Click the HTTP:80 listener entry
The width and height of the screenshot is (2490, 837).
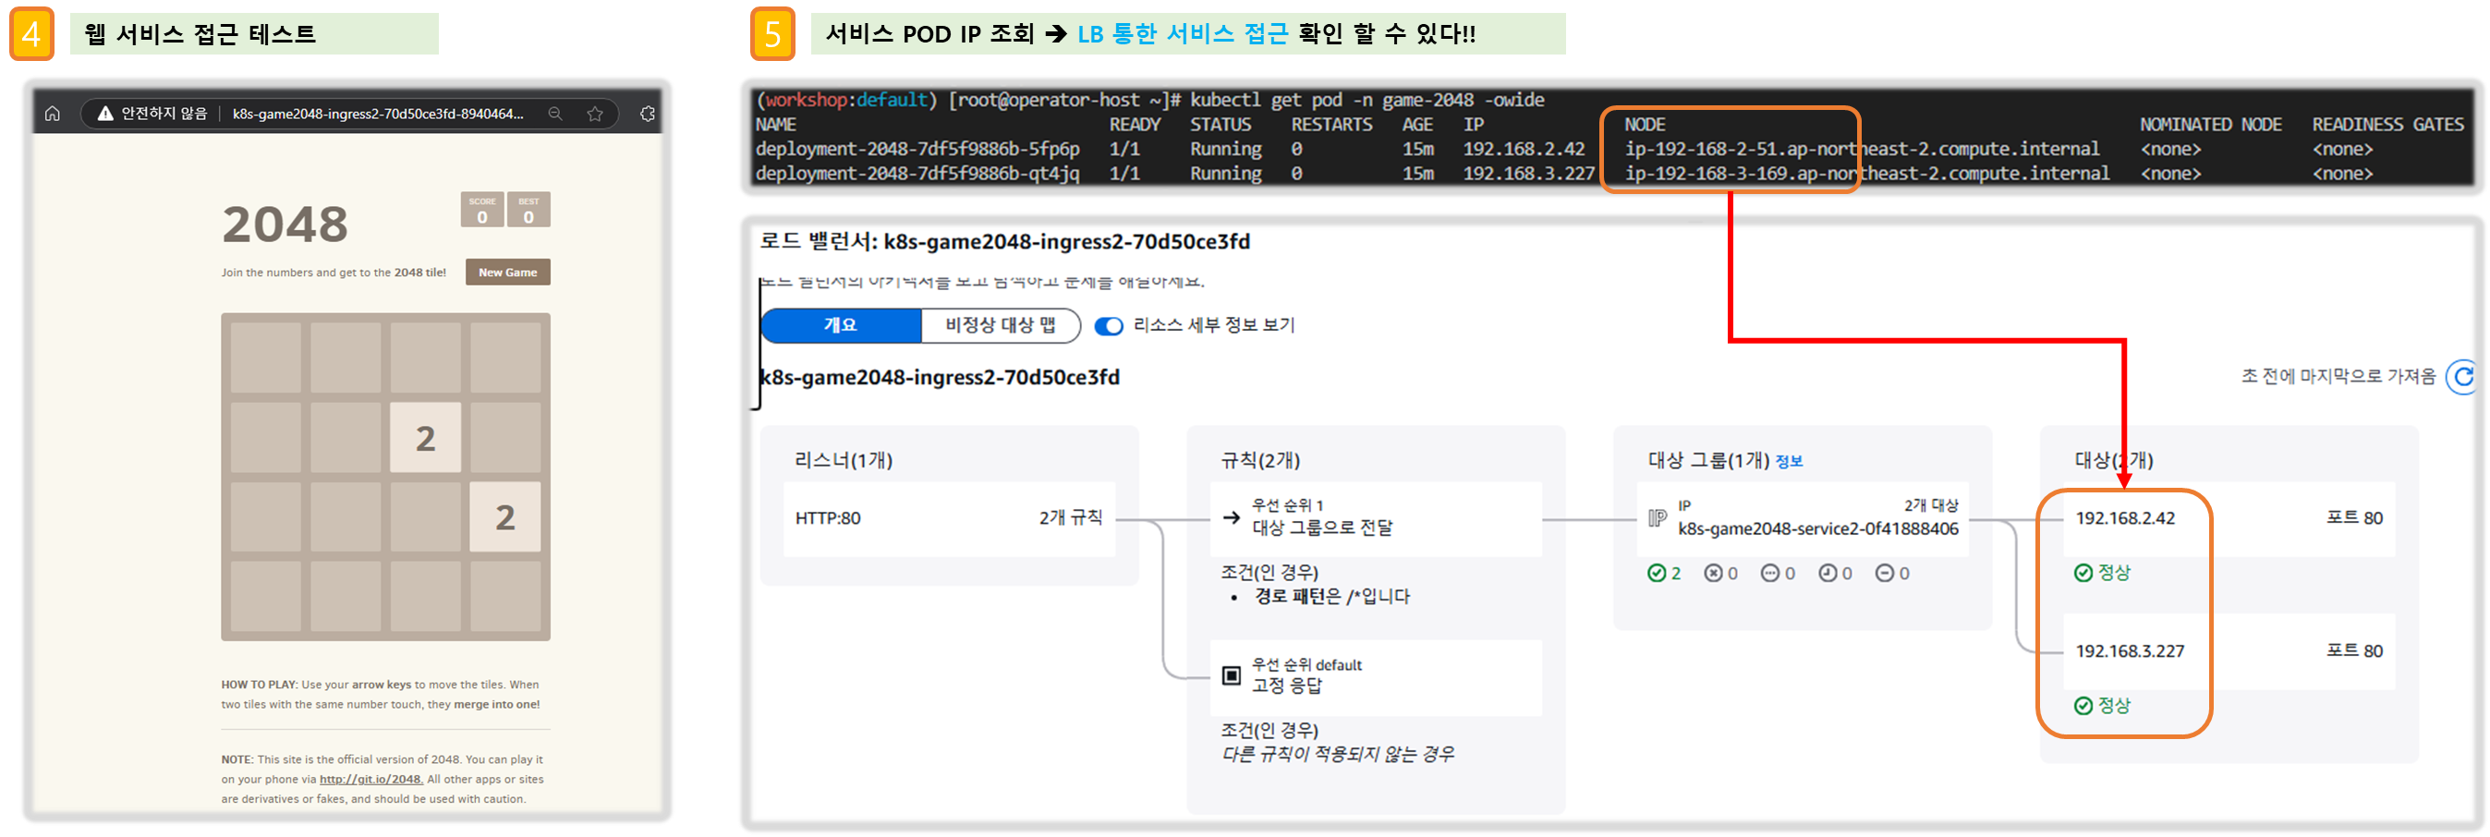(x=828, y=518)
